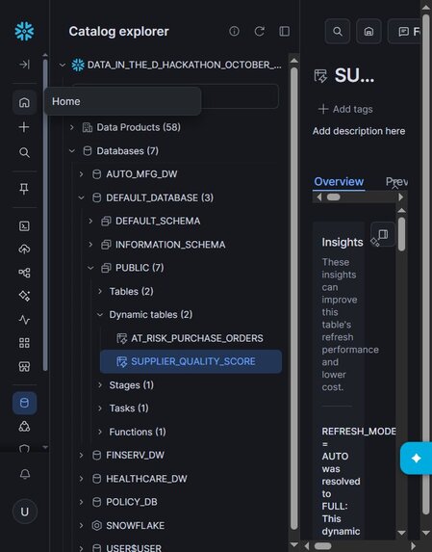Image resolution: width=432 pixels, height=552 pixels.
Task: Select the Overview tab
Action: point(339,182)
